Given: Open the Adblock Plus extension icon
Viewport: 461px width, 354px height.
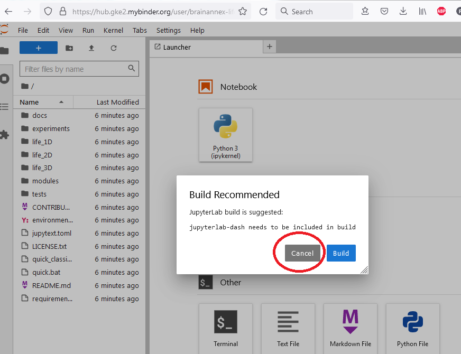Looking at the screenshot, I should tap(441, 12).
